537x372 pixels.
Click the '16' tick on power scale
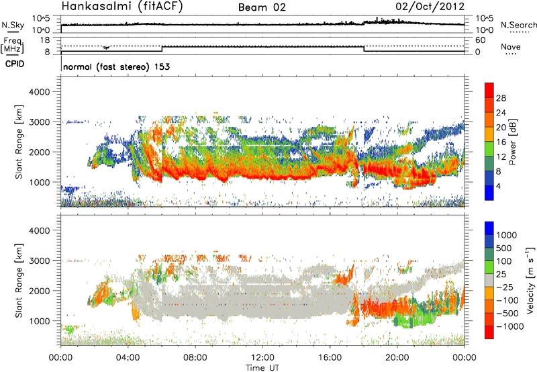501,142
